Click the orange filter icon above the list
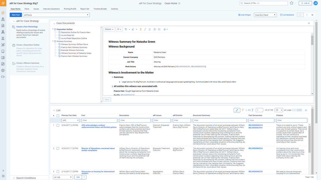321x180 pixels. [242, 110]
